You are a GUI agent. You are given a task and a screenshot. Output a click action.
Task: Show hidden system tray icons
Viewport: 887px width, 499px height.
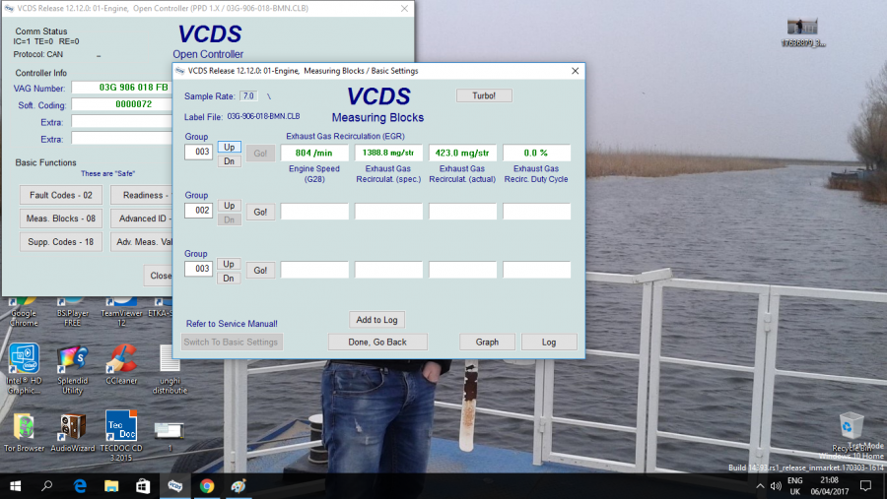(758, 486)
